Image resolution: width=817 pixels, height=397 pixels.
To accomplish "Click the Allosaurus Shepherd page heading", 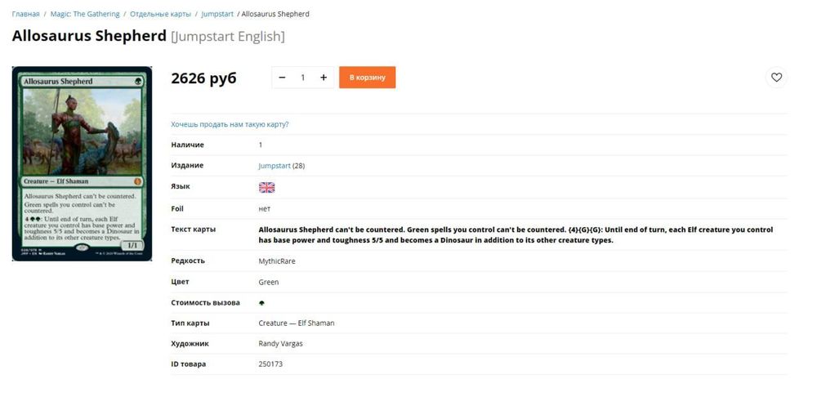I will (89, 37).
